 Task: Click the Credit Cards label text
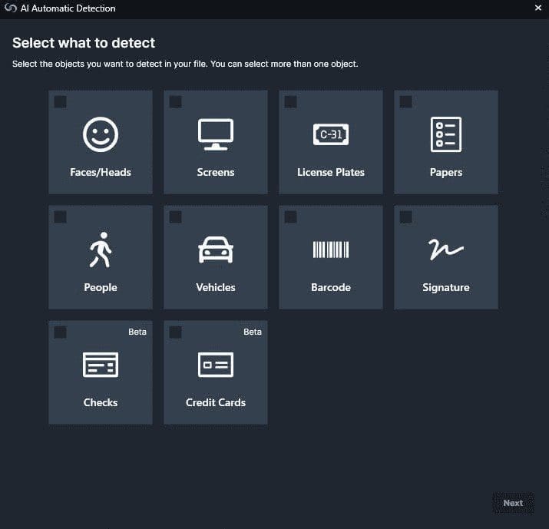(216, 402)
